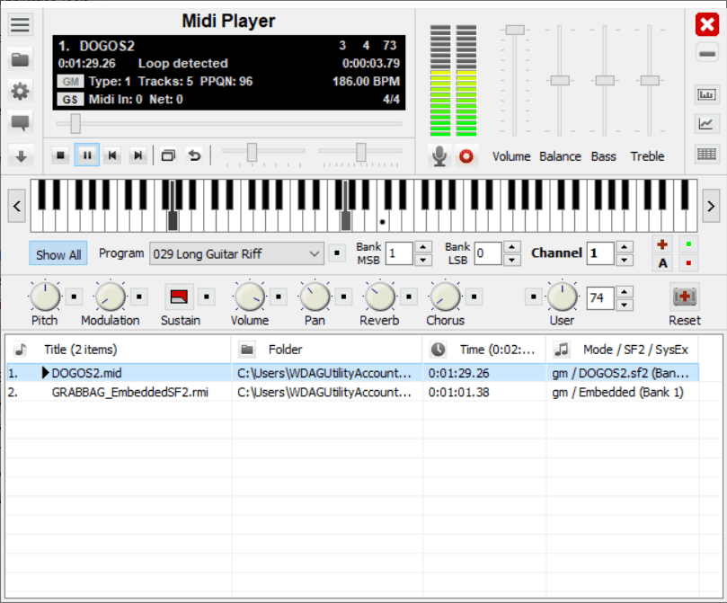
Task: Click the Bank MSB input field
Action: click(399, 253)
